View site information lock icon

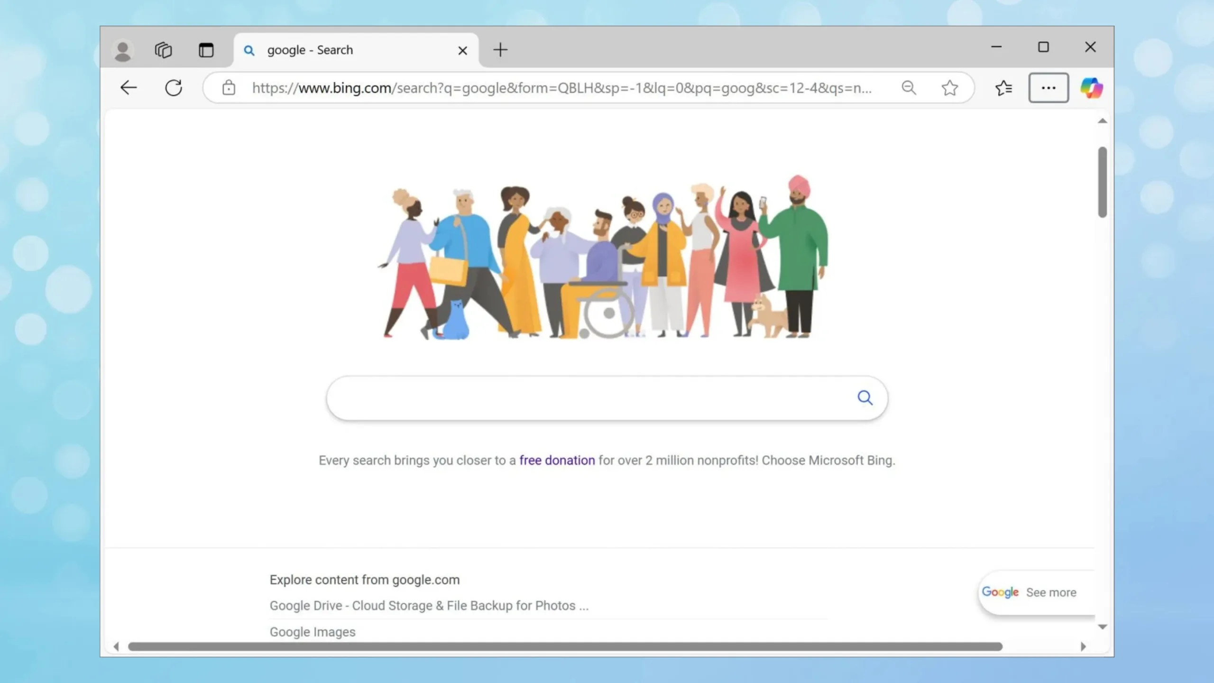click(229, 88)
